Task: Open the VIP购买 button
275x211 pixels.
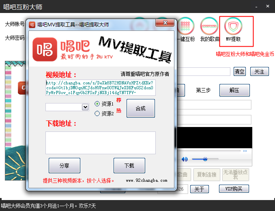Action: (234, 189)
